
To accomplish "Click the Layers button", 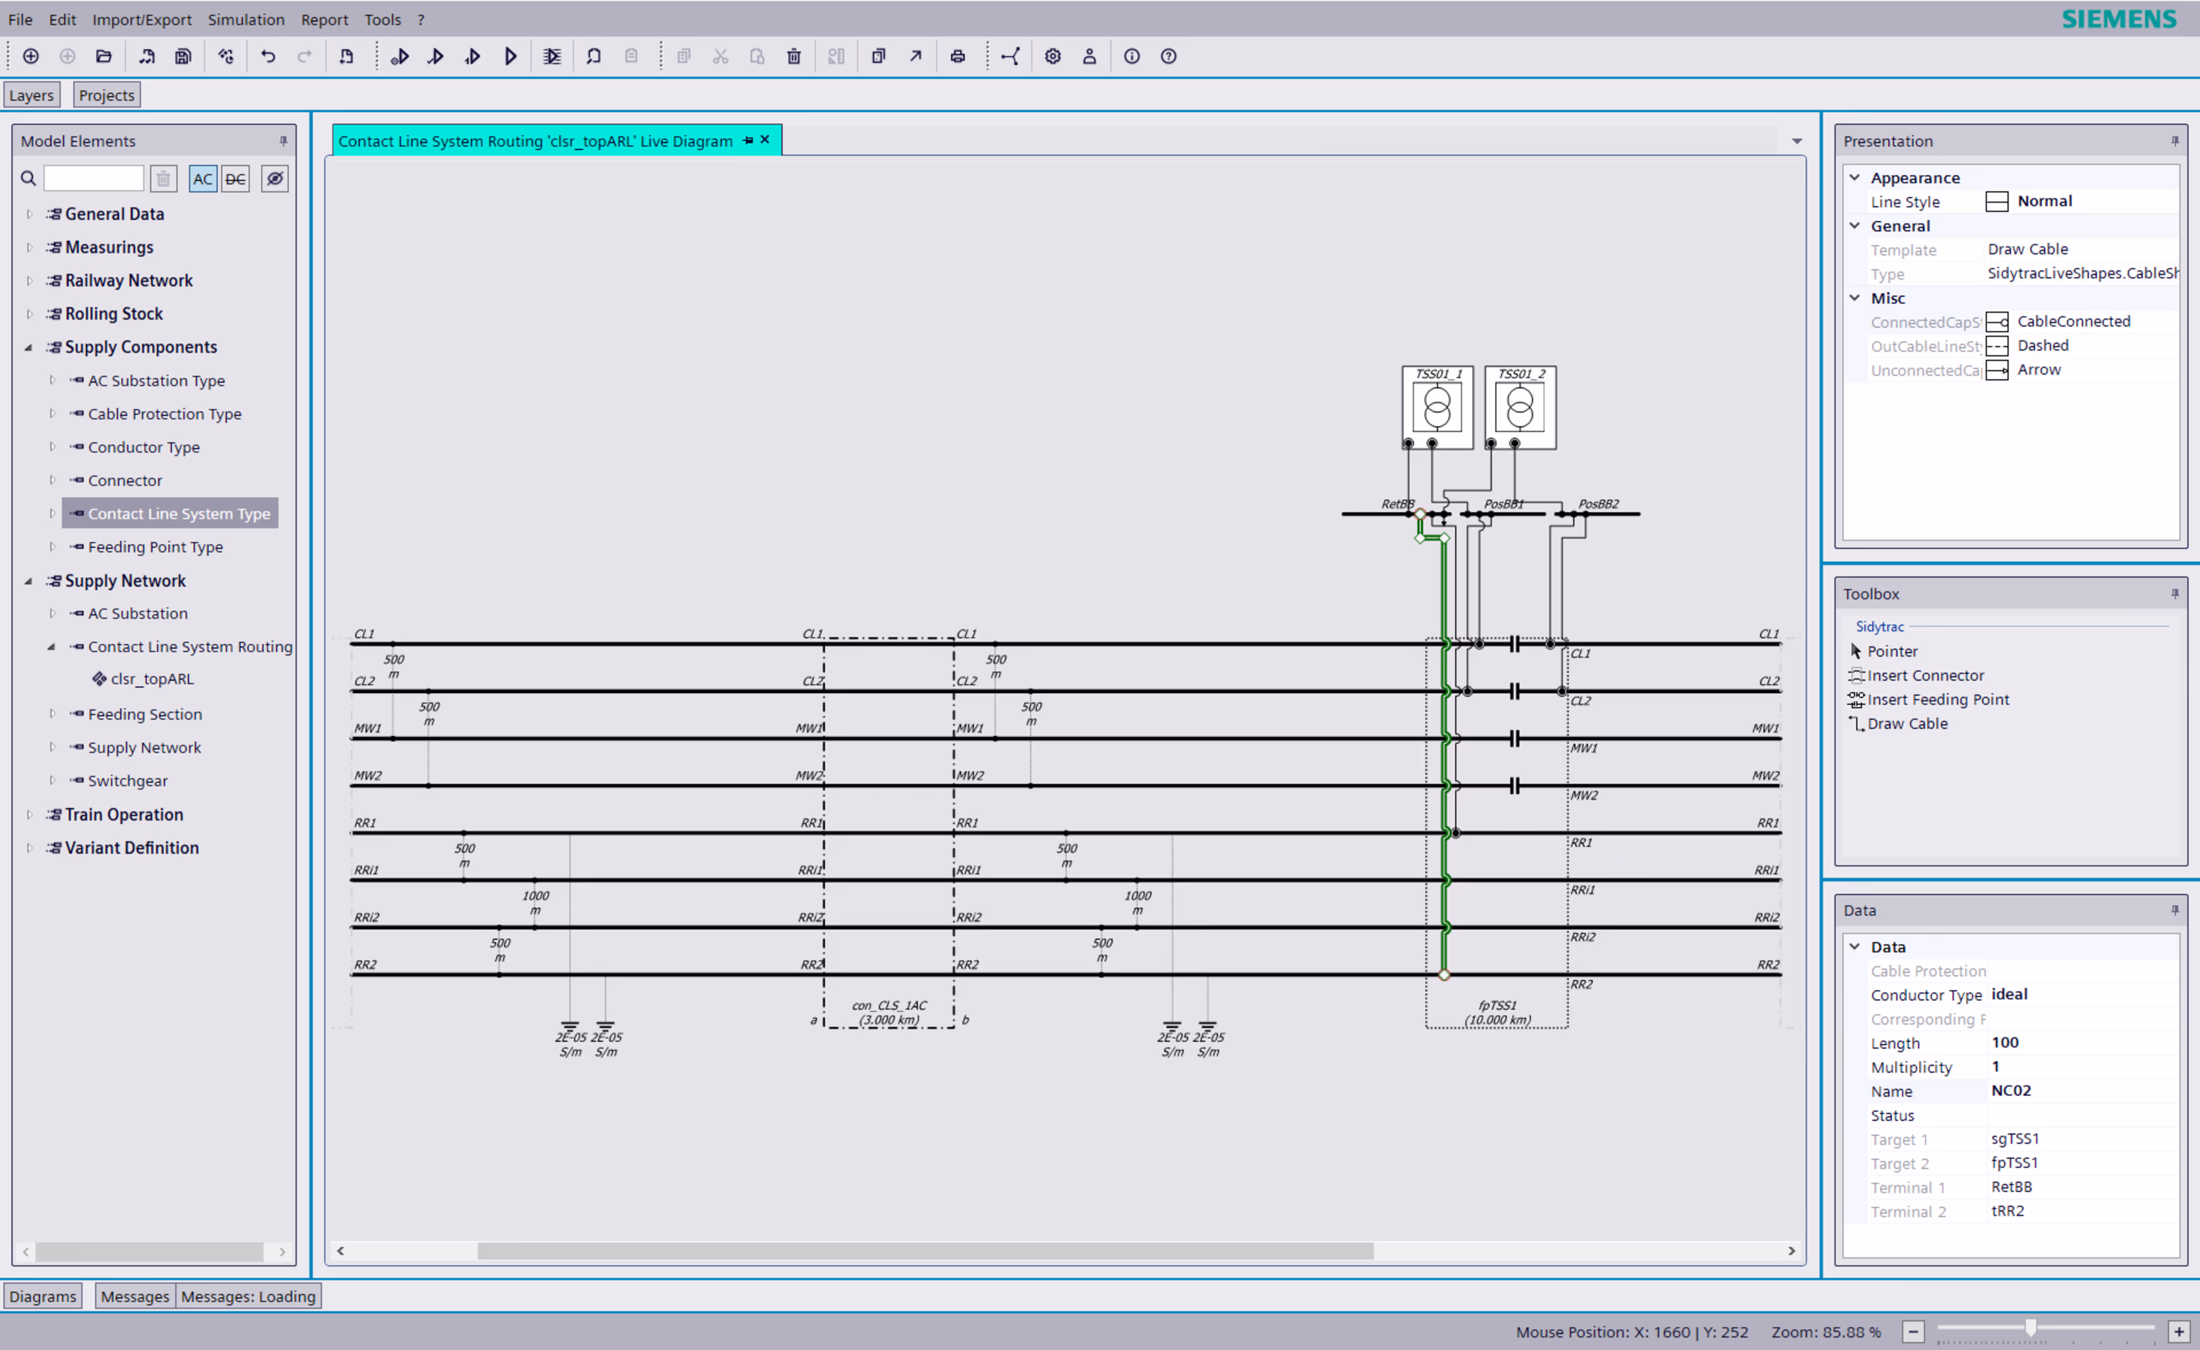I will (x=32, y=95).
